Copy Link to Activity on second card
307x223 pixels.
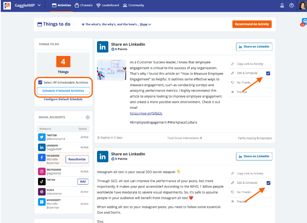pyautogui.click(x=247, y=173)
